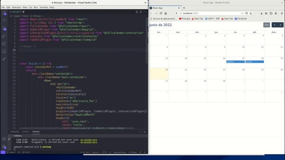Viewport: 285px width, 160px height.
Task: Click day number 20 in the calendar
Action: [167, 70]
